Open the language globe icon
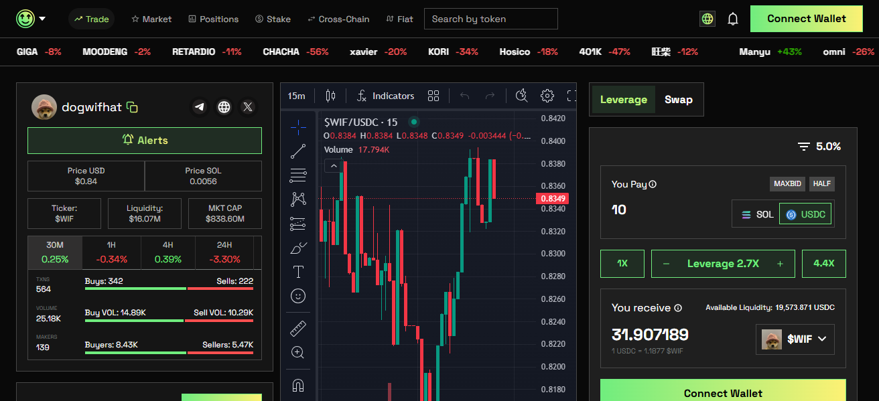This screenshot has width=879, height=401. (707, 19)
